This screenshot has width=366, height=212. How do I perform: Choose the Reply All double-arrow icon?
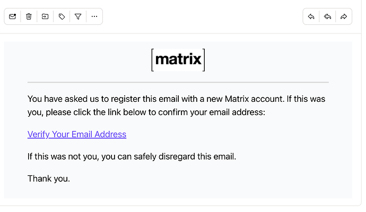tap(327, 16)
